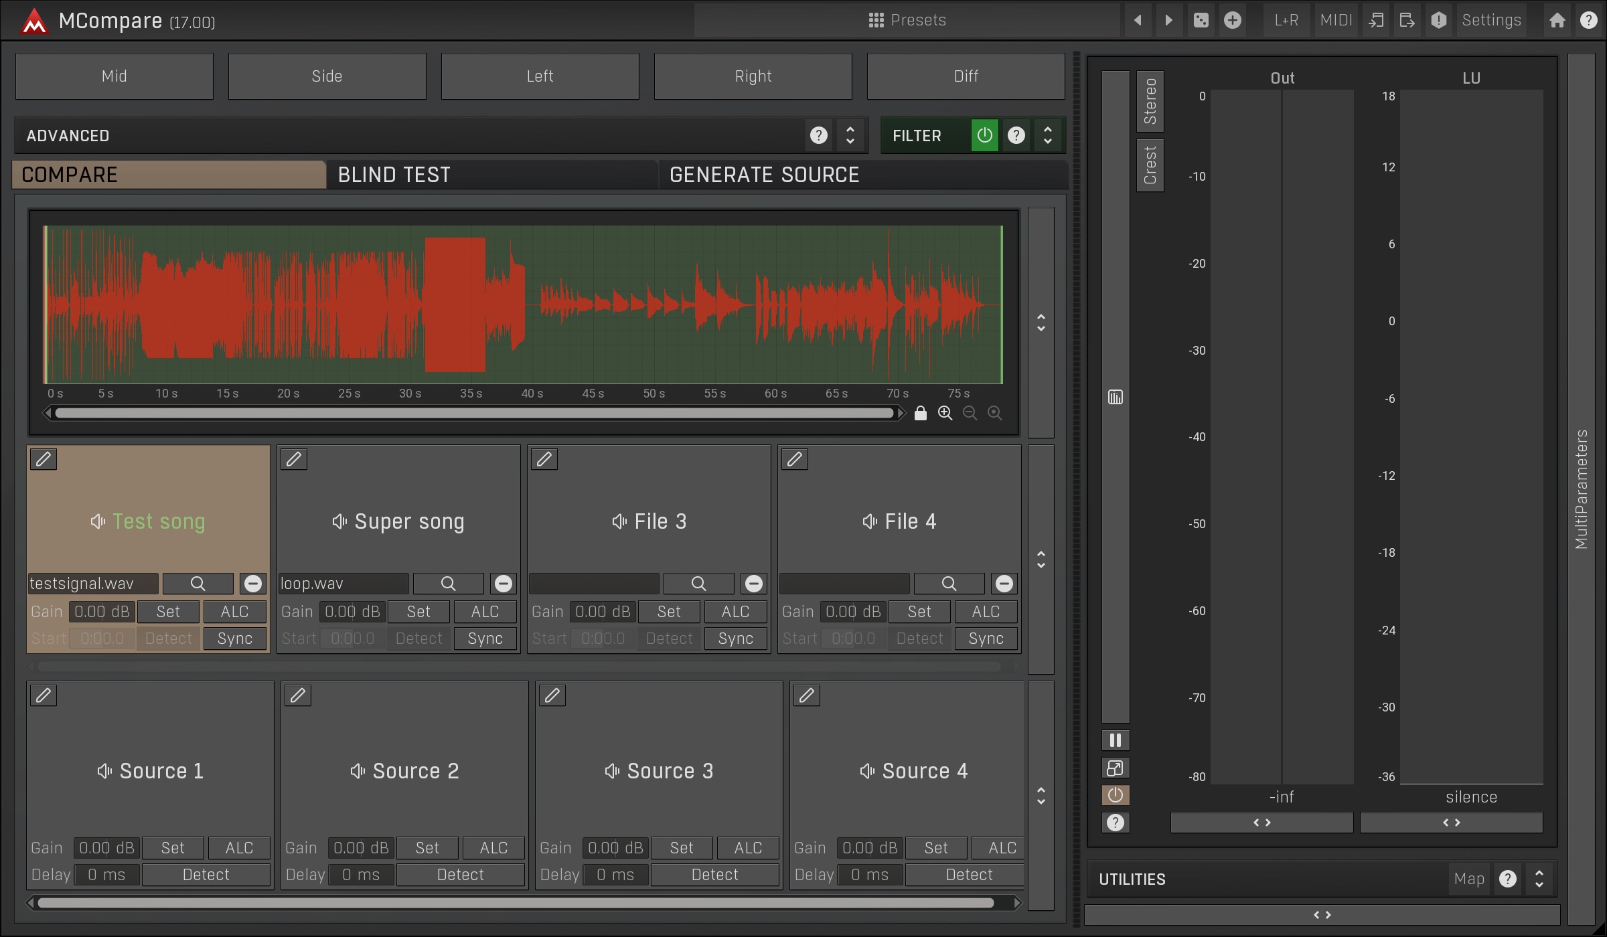The width and height of the screenshot is (1607, 937).
Task: Browse file for File 3 slot
Action: point(698,584)
